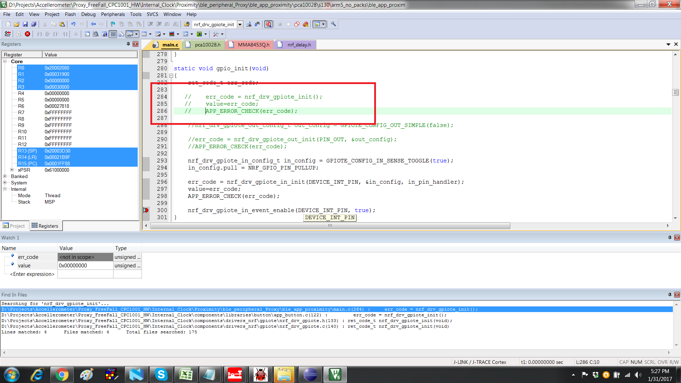Switch to the nrf_delay.h tab
The width and height of the screenshot is (681, 383).
pyautogui.click(x=295, y=45)
